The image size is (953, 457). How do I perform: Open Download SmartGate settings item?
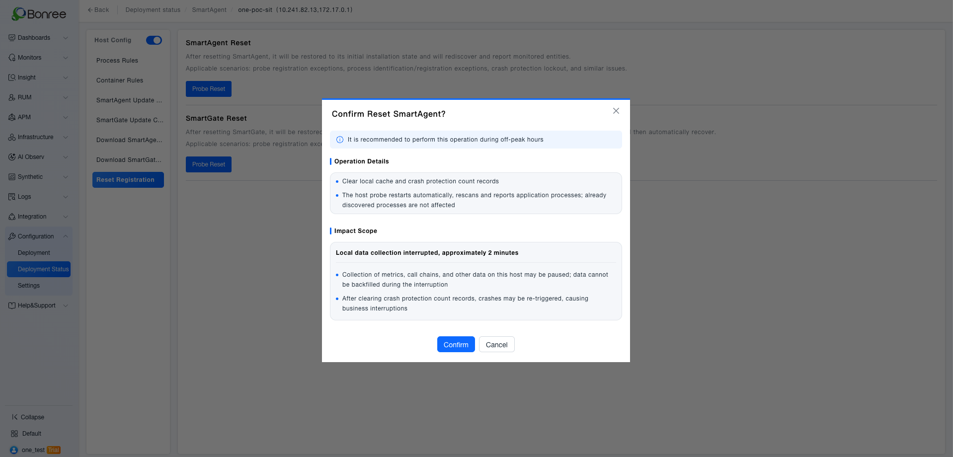(128, 160)
